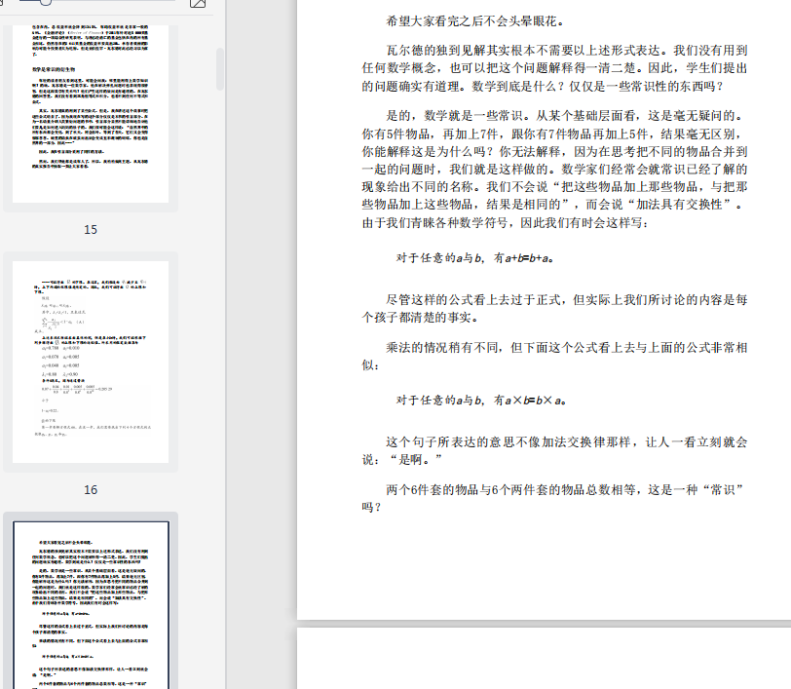Click the line starting '瓦尔德的独到见解'
This screenshot has width=791, height=689.
pos(567,51)
